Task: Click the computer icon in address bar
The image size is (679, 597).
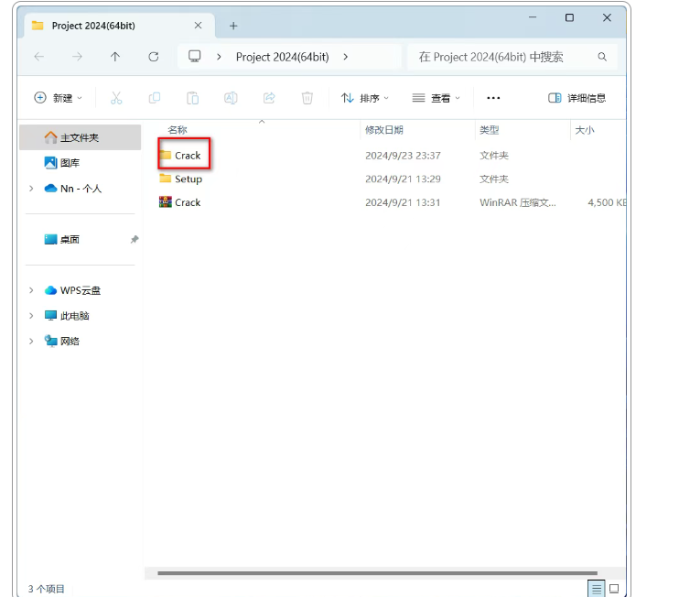Action: 194,57
